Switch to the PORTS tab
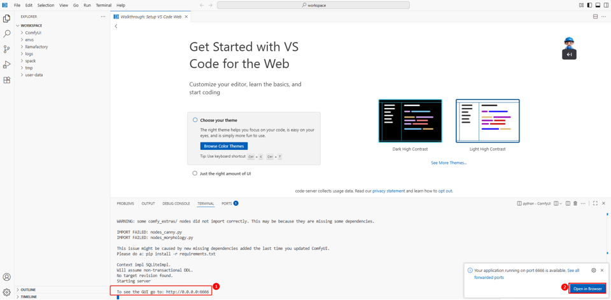Viewport: 611px width, 300px height. point(227,203)
